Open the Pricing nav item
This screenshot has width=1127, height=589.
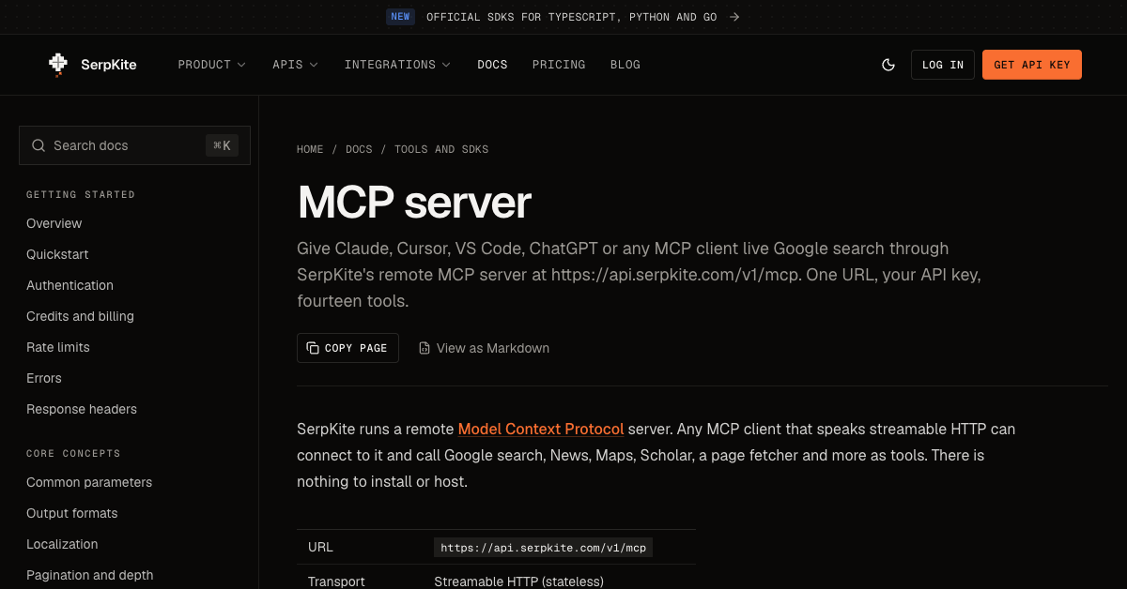click(559, 65)
